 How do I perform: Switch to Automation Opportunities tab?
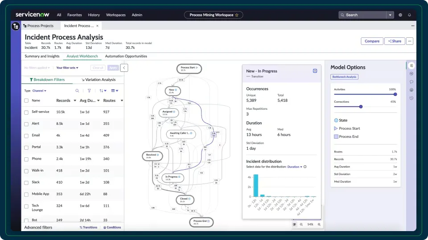coord(126,56)
